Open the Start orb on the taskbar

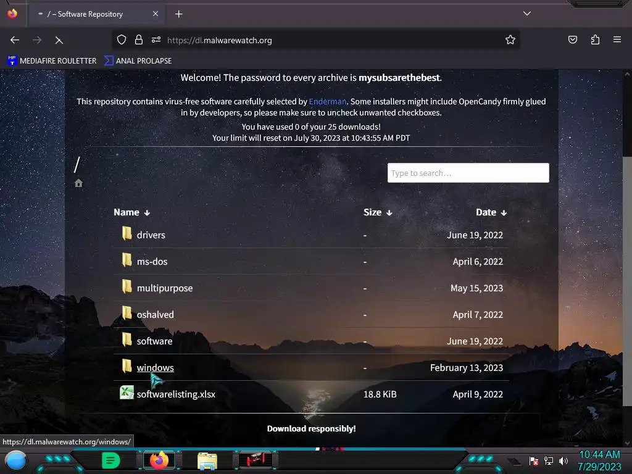[16, 460]
